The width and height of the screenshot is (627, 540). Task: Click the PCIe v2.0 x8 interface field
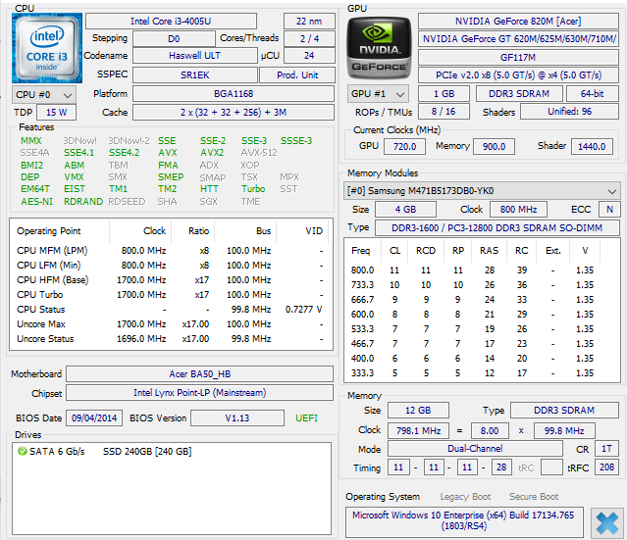pyautogui.click(x=518, y=75)
